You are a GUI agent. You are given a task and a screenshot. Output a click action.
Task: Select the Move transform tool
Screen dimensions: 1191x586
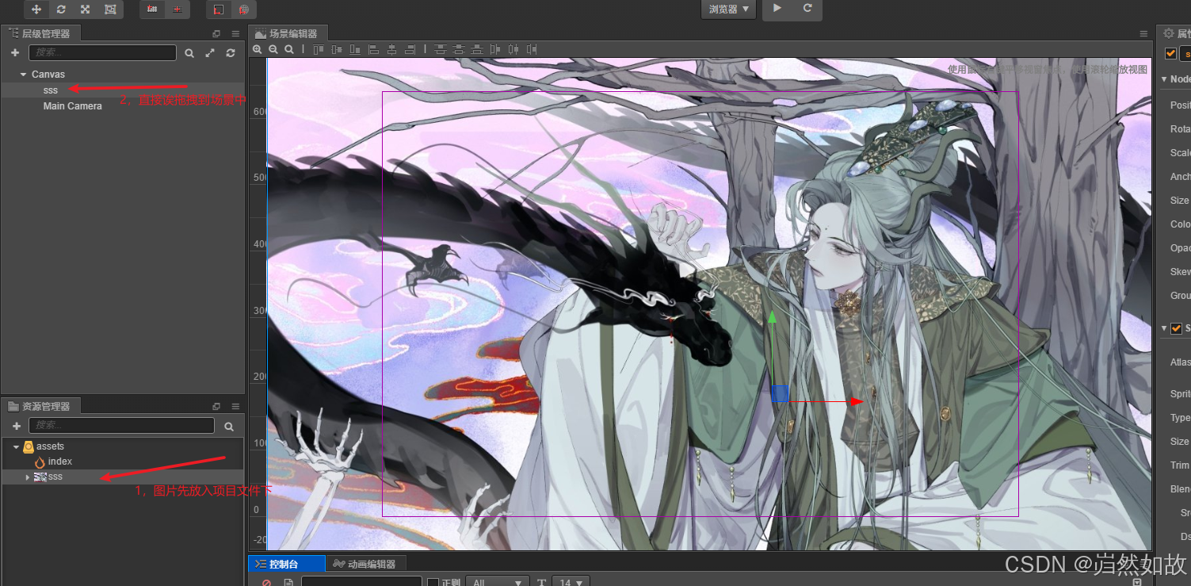(36, 10)
